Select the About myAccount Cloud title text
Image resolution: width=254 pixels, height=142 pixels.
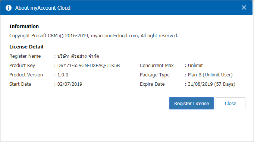point(43,8)
